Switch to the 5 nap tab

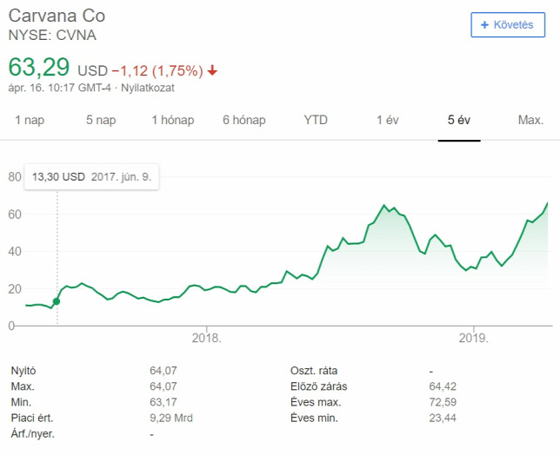101,120
